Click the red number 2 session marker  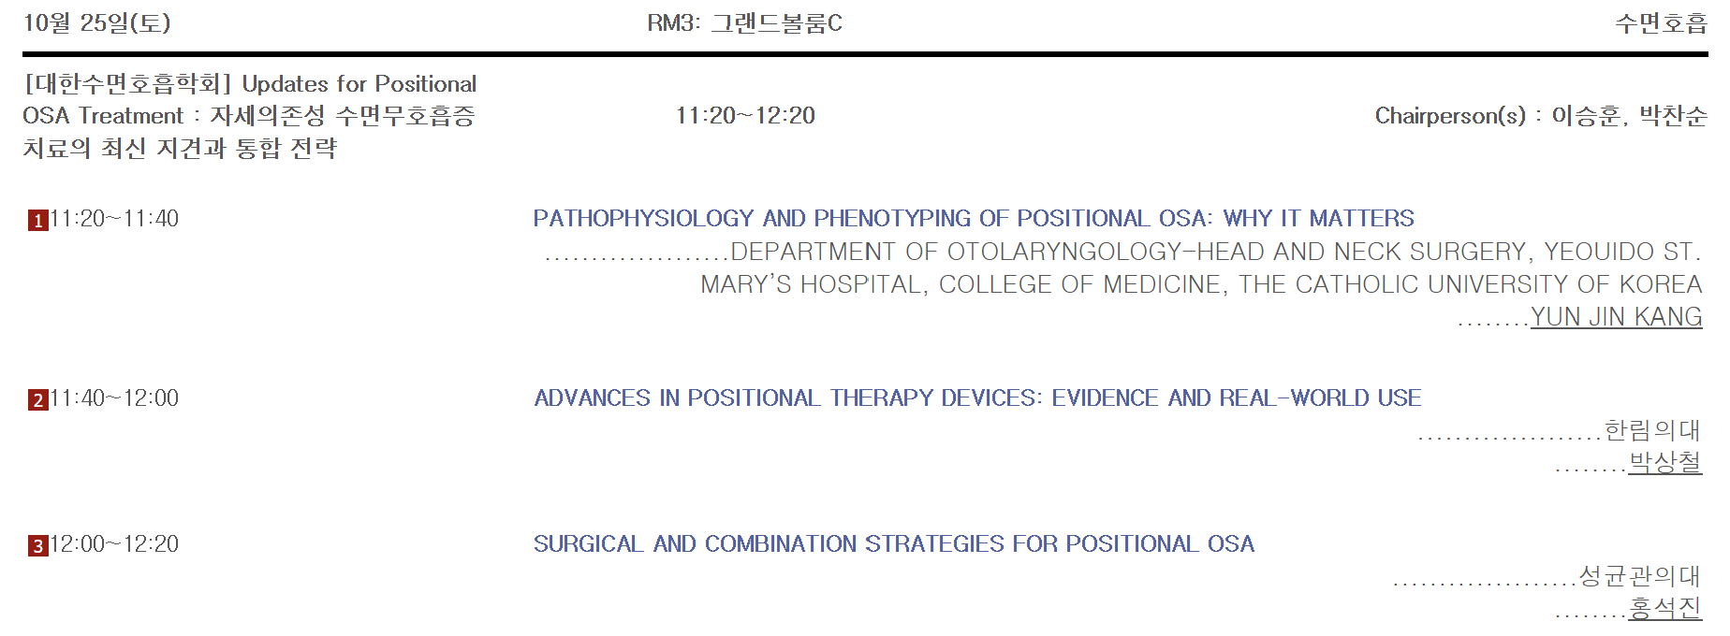[37, 400]
